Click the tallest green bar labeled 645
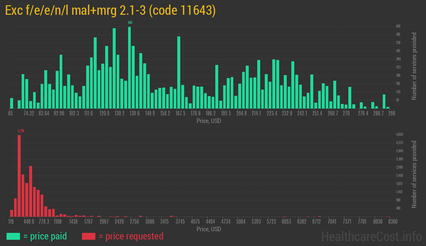426x246 pixels. click(130, 66)
